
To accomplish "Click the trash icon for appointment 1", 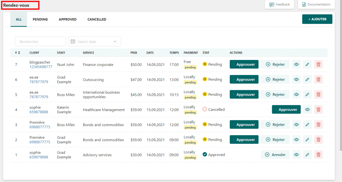I will 318,155.
